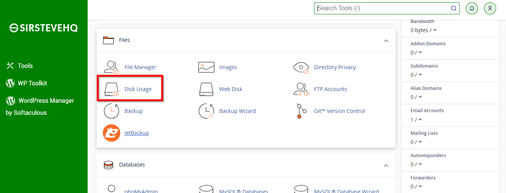The width and height of the screenshot is (506, 193).
Task: Open the Disk Usage link
Action: 138,89
